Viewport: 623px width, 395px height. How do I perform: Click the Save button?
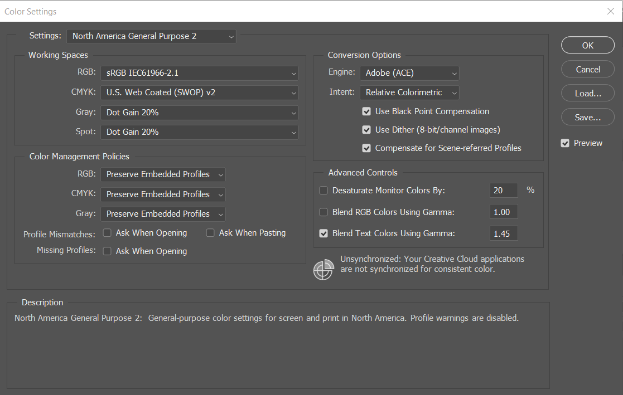[x=587, y=117]
